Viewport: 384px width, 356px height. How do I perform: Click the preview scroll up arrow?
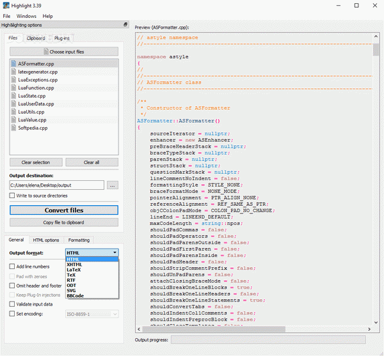point(376,36)
